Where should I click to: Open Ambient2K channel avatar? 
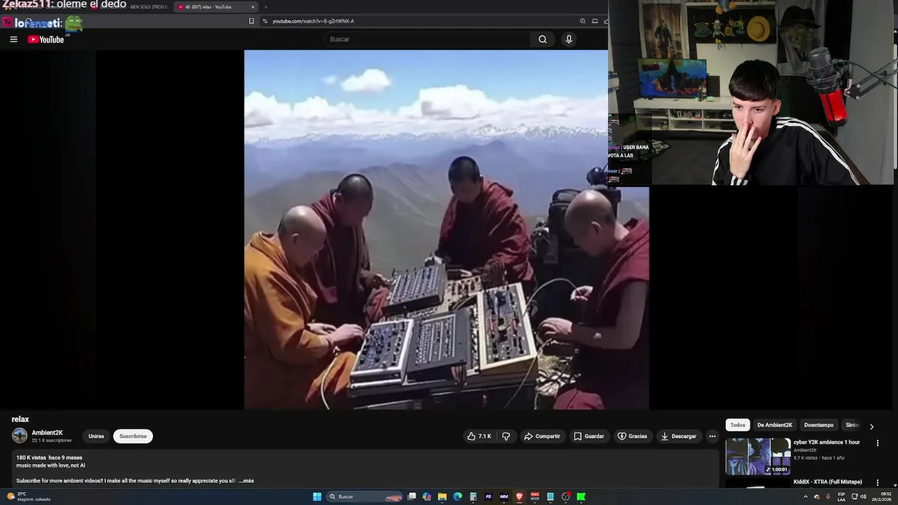click(x=20, y=436)
